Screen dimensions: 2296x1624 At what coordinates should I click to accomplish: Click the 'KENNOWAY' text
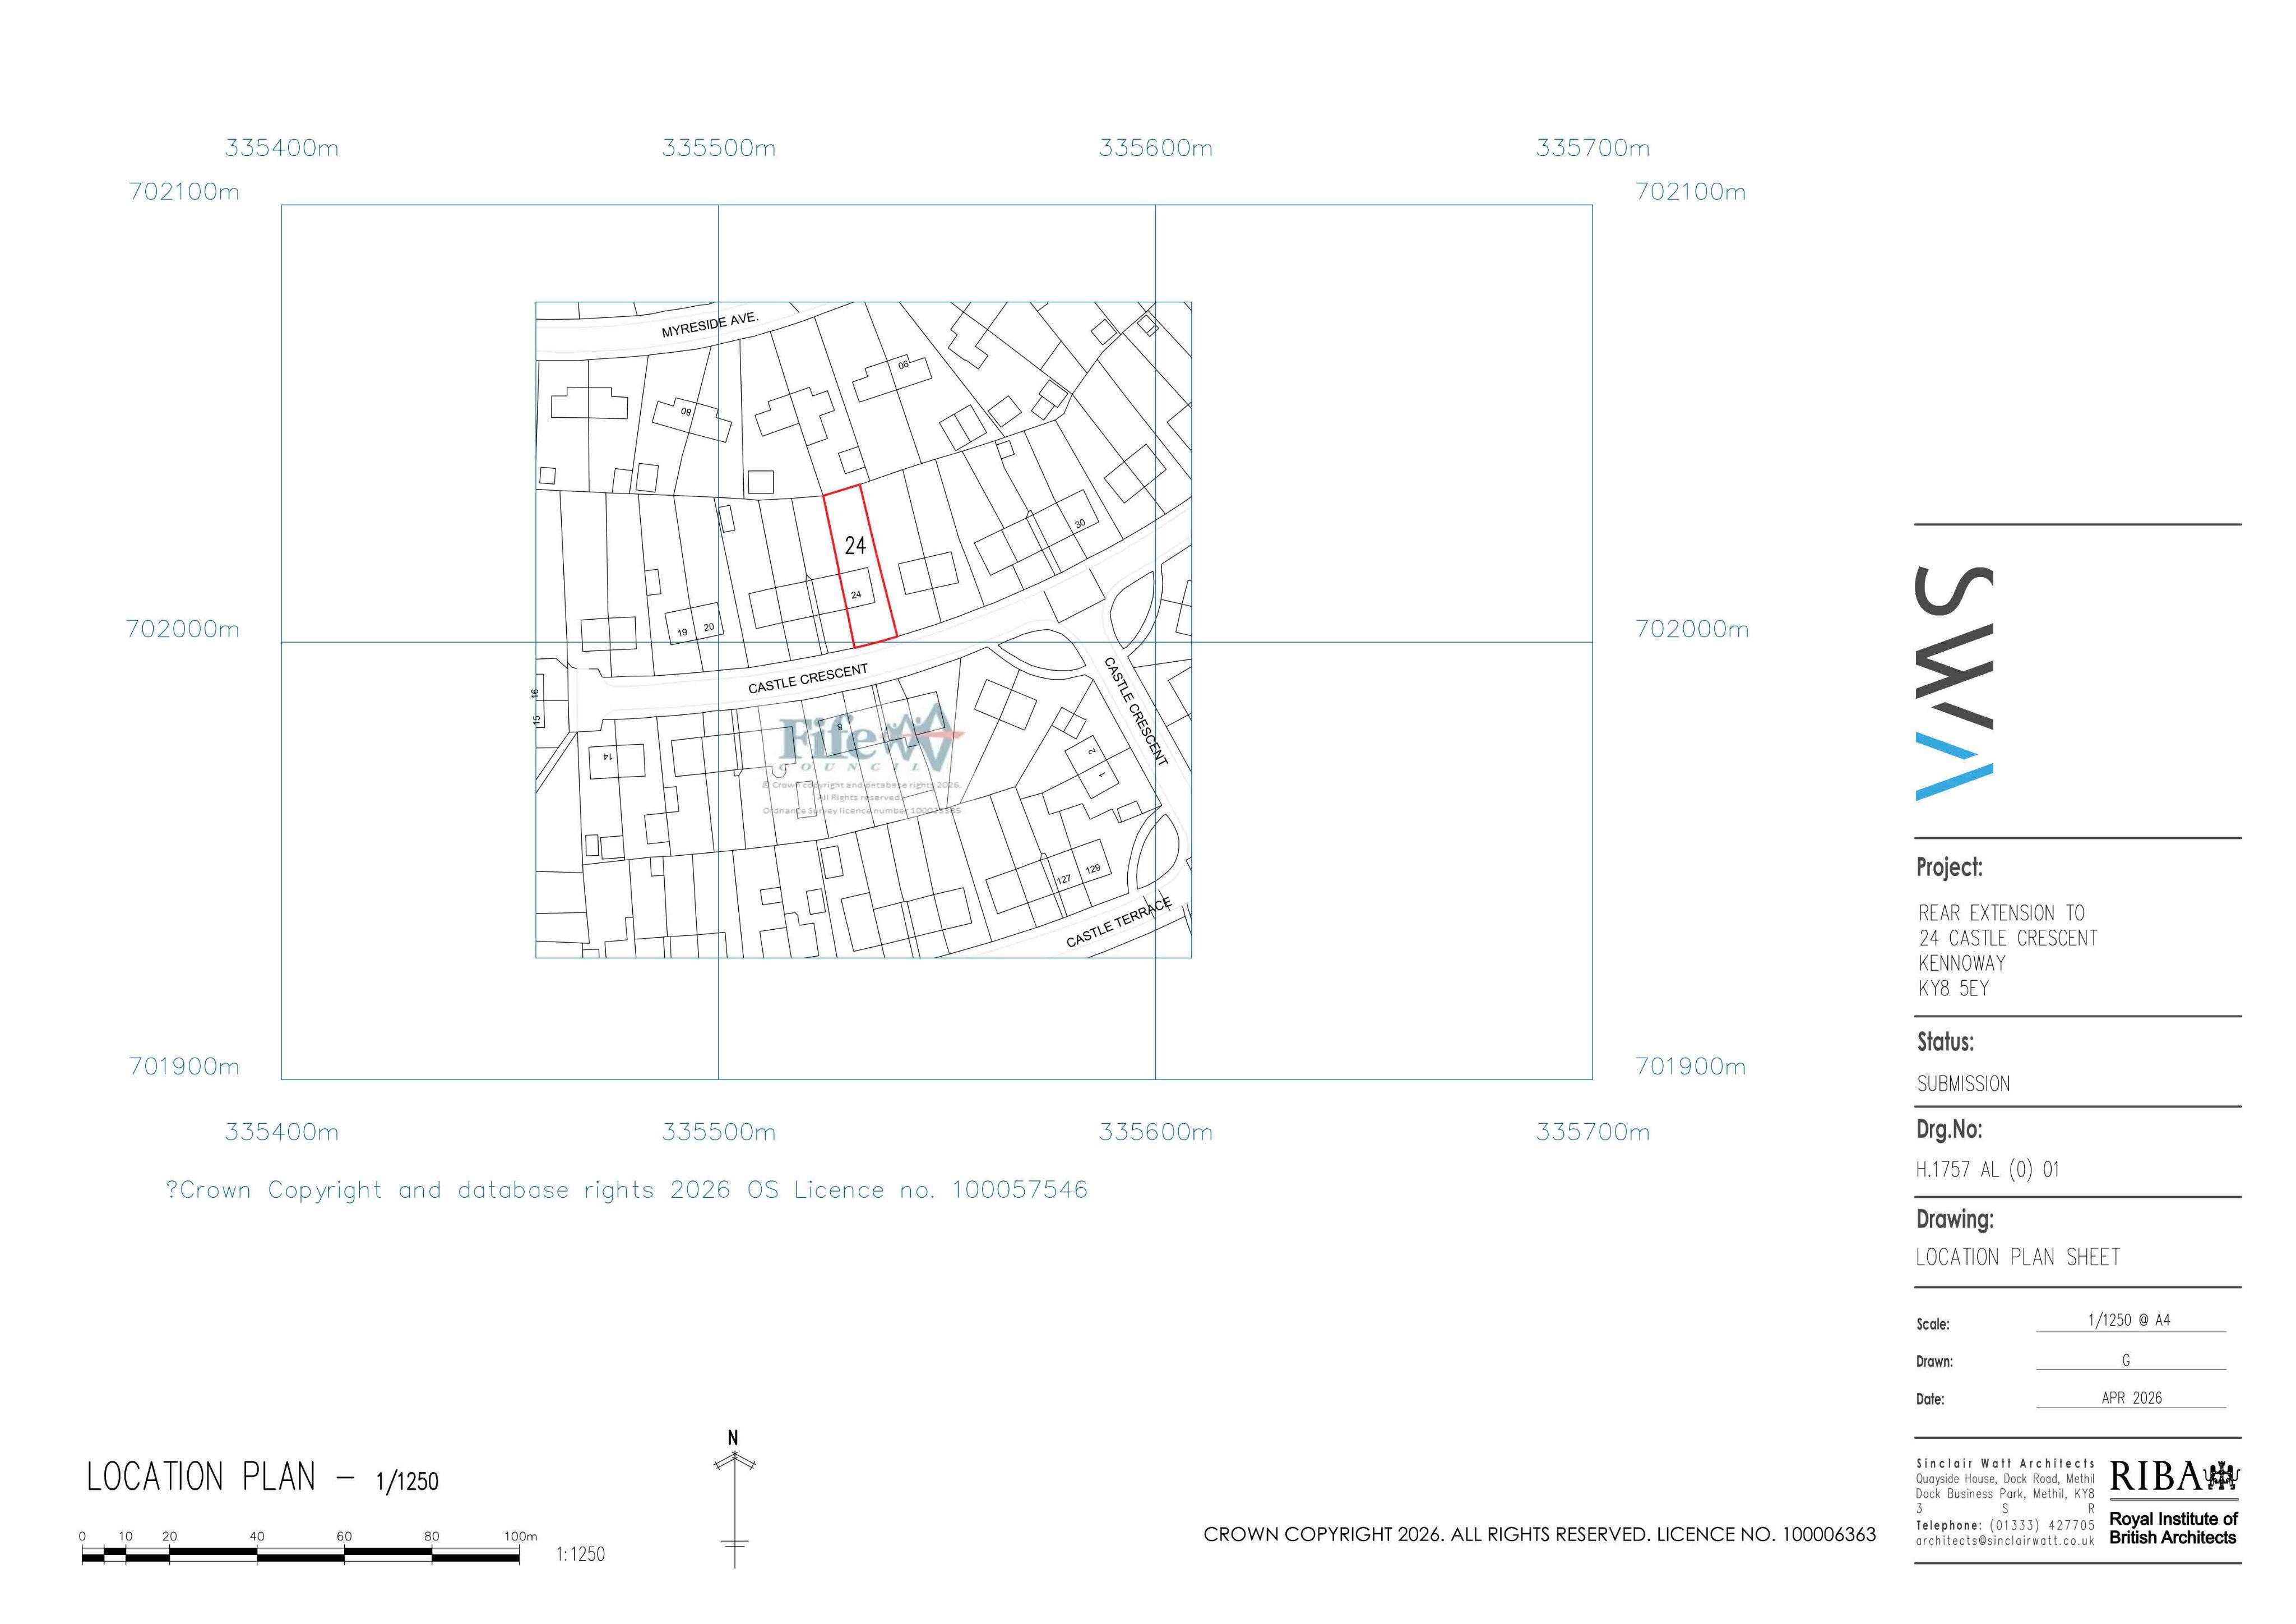coord(1961,963)
